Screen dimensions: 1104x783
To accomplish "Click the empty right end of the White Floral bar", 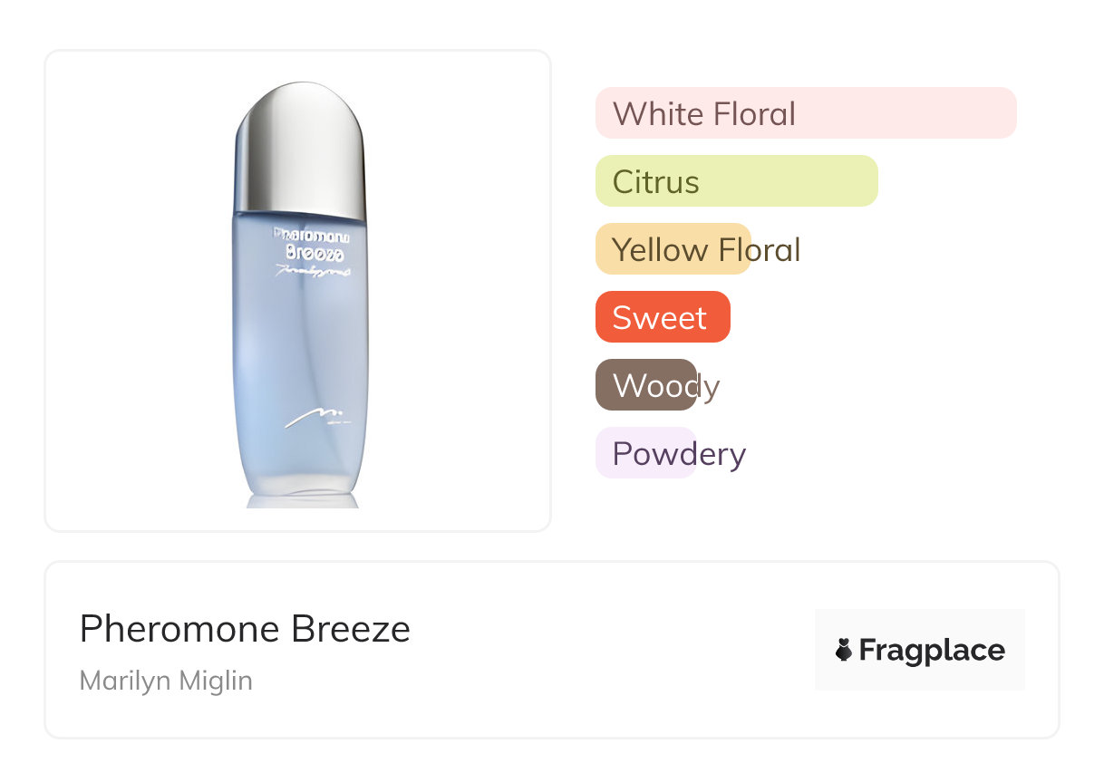I will click(979, 113).
